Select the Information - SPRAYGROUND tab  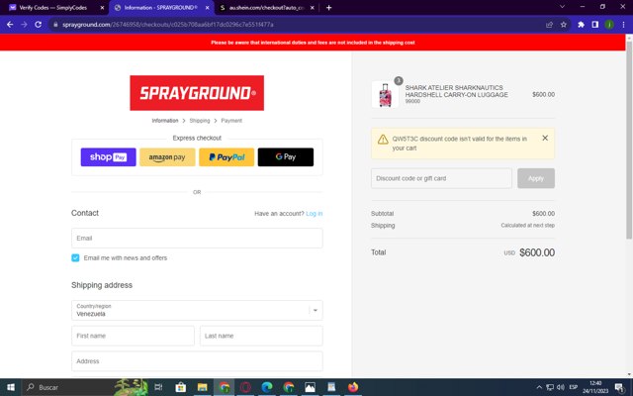[x=161, y=8]
